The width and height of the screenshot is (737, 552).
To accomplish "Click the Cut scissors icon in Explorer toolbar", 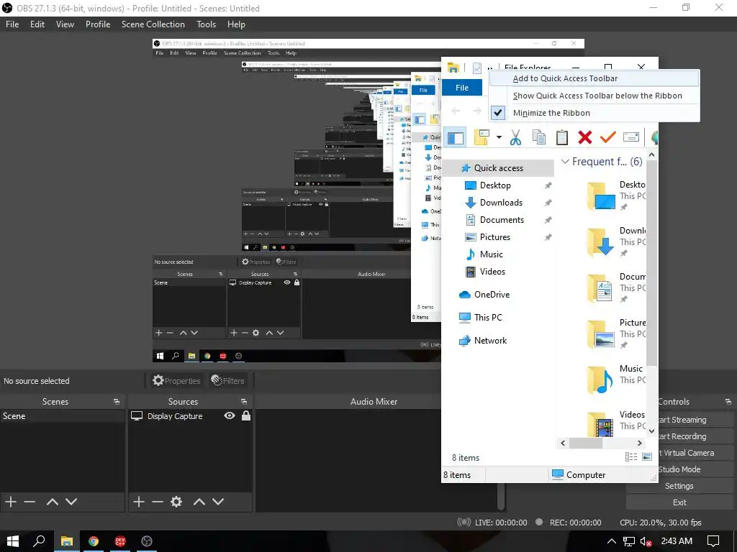I will pos(515,137).
